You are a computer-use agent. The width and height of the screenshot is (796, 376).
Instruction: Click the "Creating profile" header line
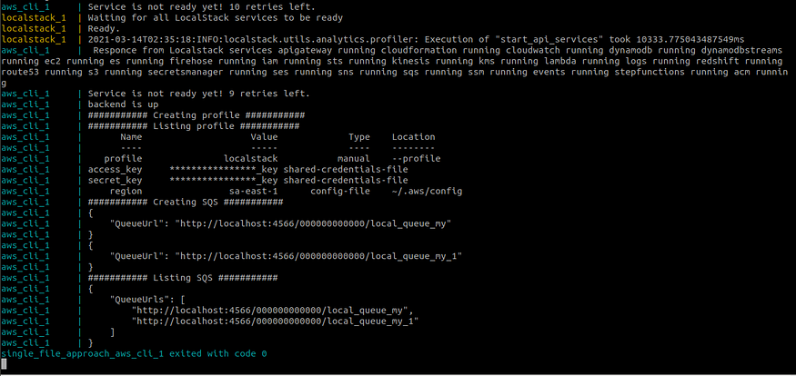point(196,115)
